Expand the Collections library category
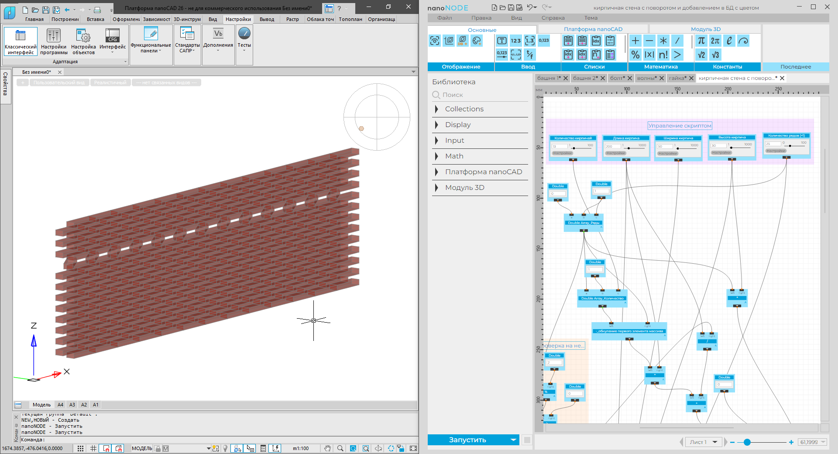 click(464, 109)
